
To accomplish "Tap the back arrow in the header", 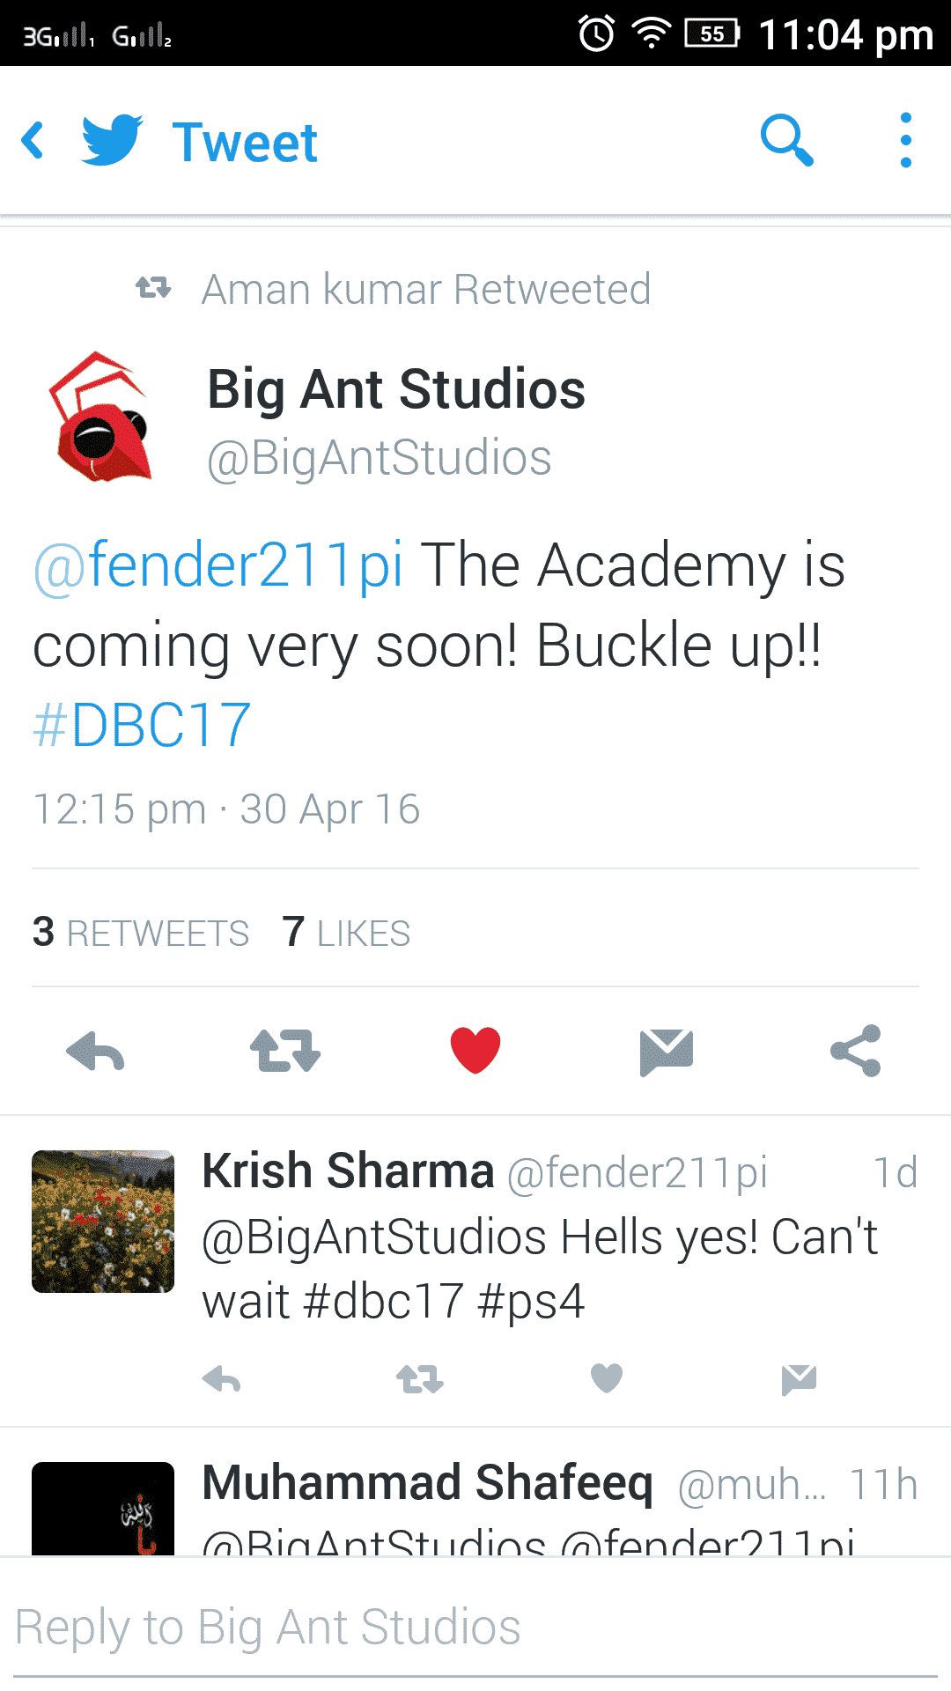I will pyautogui.click(x=33, y=141).
